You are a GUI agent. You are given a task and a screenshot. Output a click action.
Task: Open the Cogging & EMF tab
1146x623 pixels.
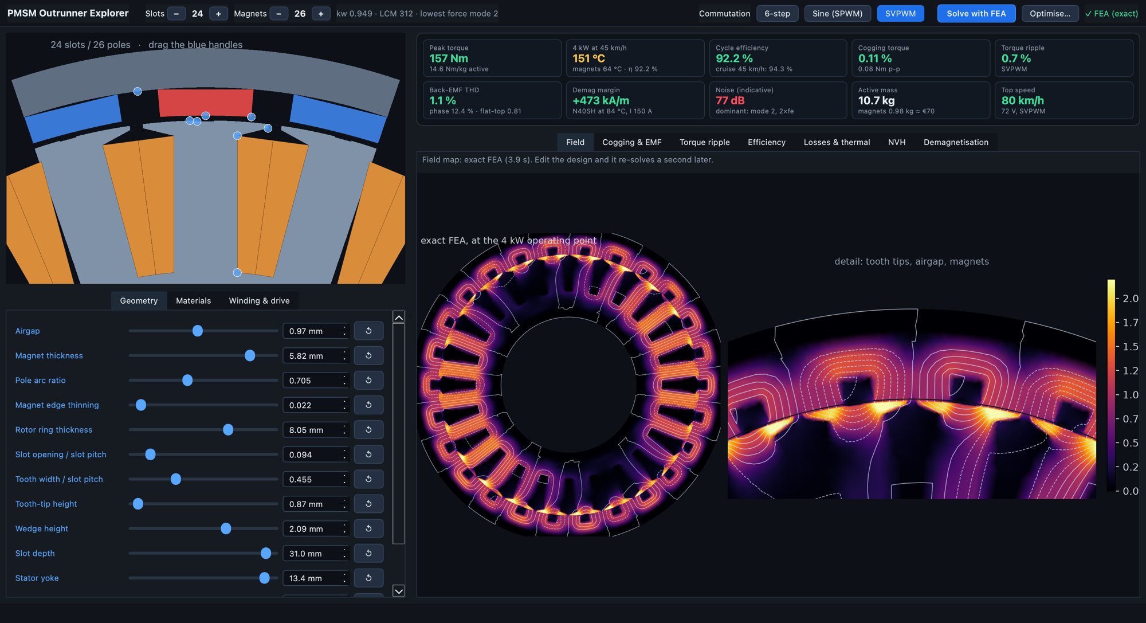pyautogui.click(x=631, y=142)
